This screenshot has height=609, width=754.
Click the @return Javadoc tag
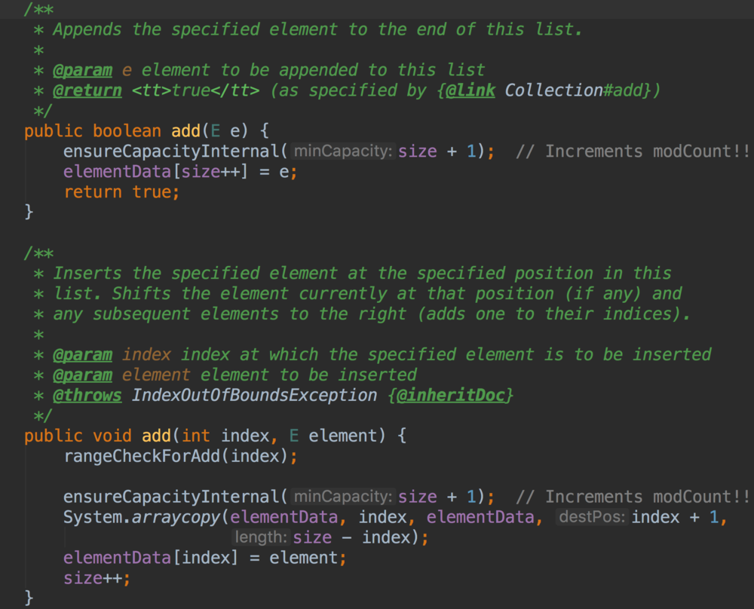(x=87, y=90)
